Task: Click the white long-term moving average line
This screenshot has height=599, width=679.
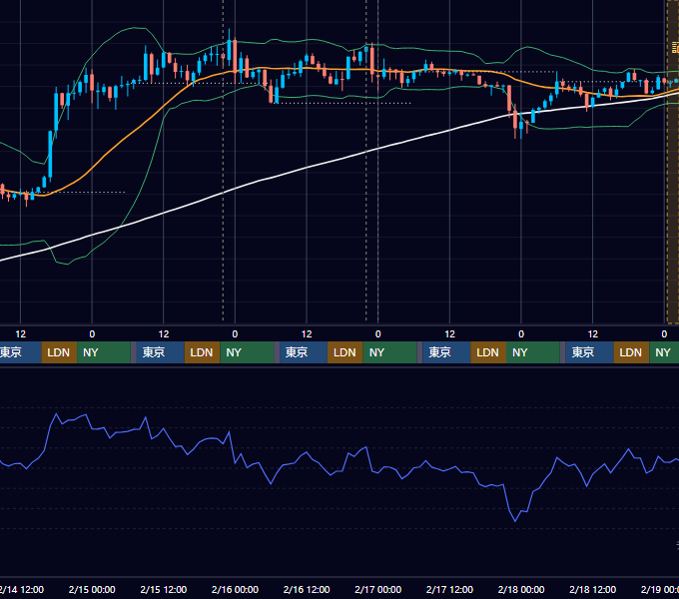Action: pos(307,168)
